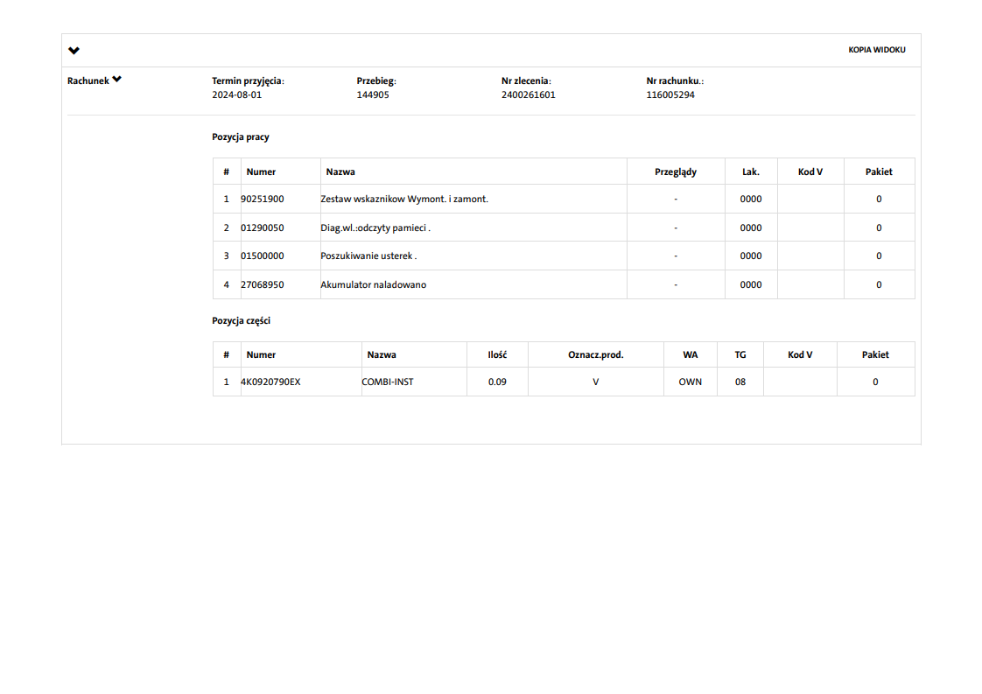
Task: Click work number 01500000
Action: tap(262, 256)
